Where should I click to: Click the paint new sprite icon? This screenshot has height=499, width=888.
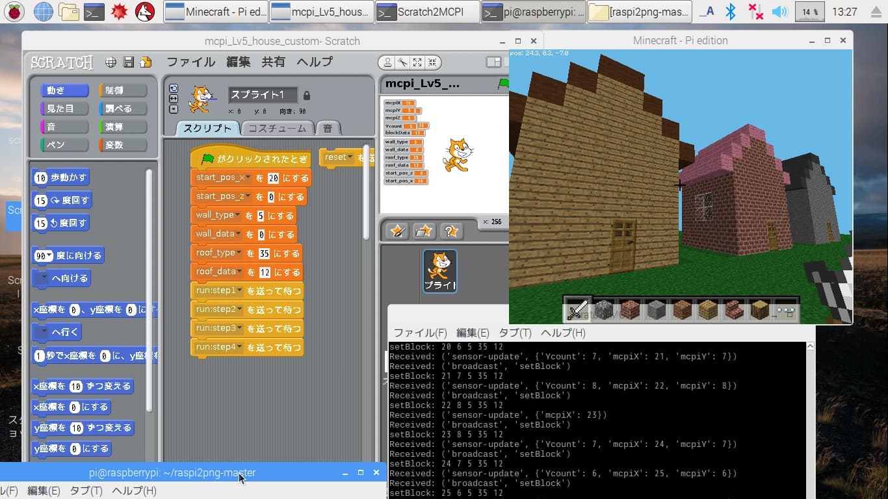point(397,231)
